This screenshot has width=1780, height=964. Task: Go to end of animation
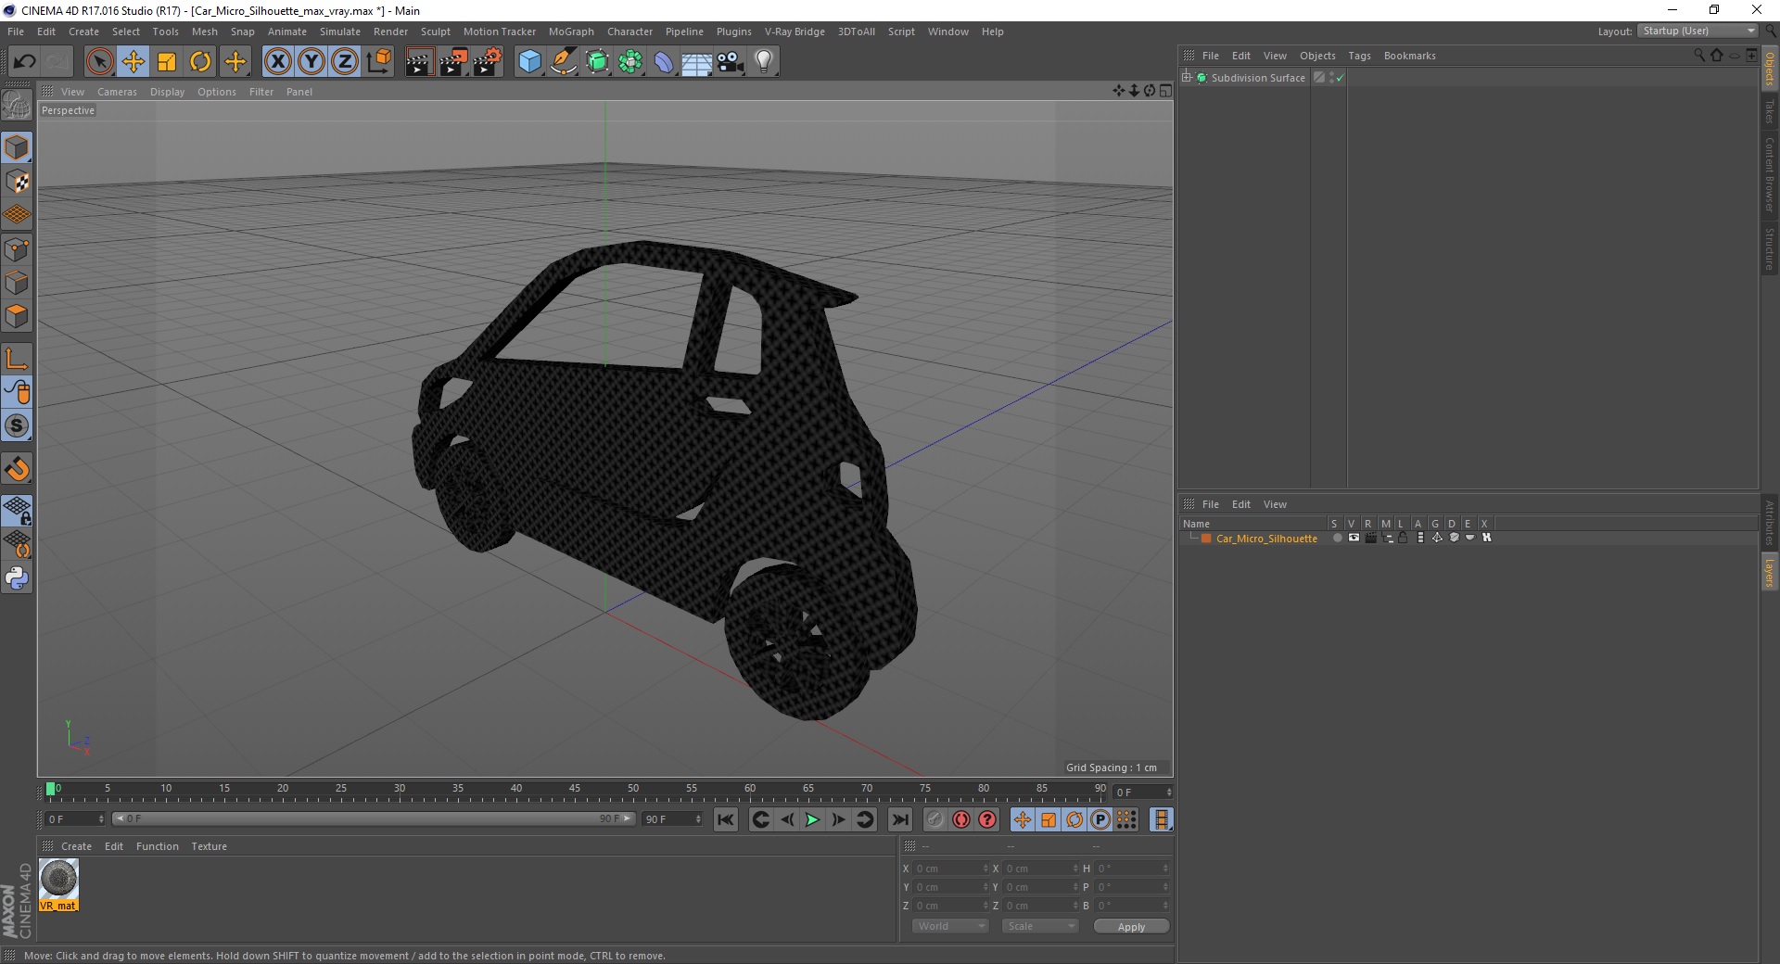click(x=899, y=819)
